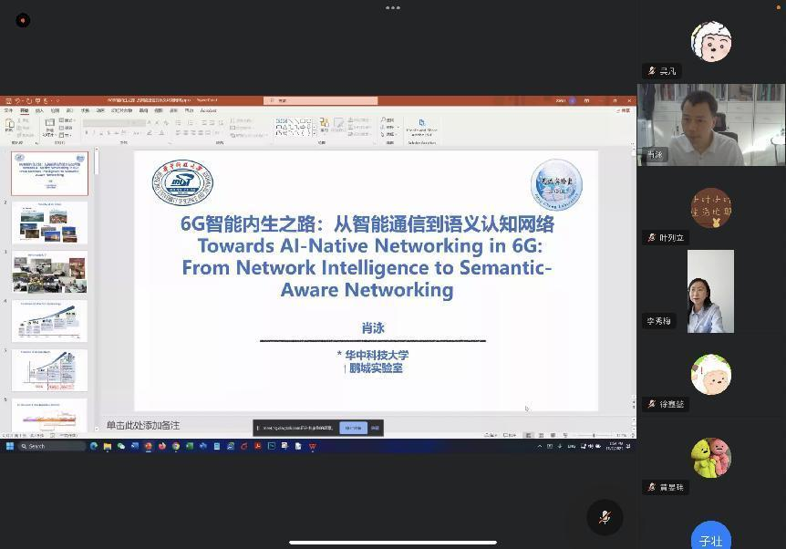
Task: Click the three-dots handle at top center
Action: [393, 7]
